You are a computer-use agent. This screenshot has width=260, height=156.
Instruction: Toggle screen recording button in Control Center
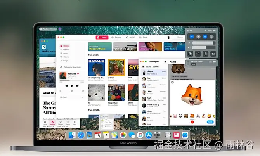click(x=190, y=54)
